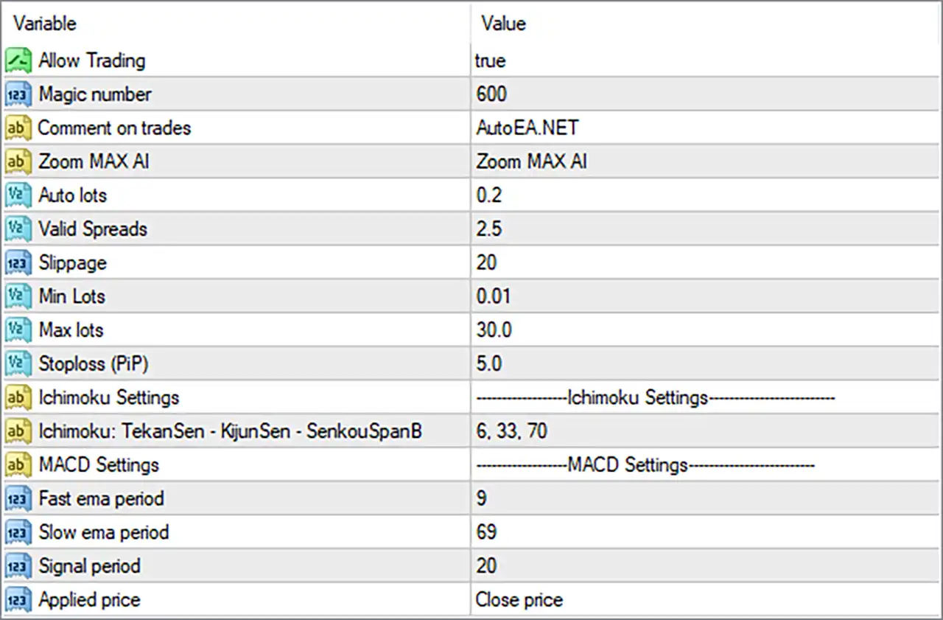Select the 'Slow ema period' variable name

[104, 533]
